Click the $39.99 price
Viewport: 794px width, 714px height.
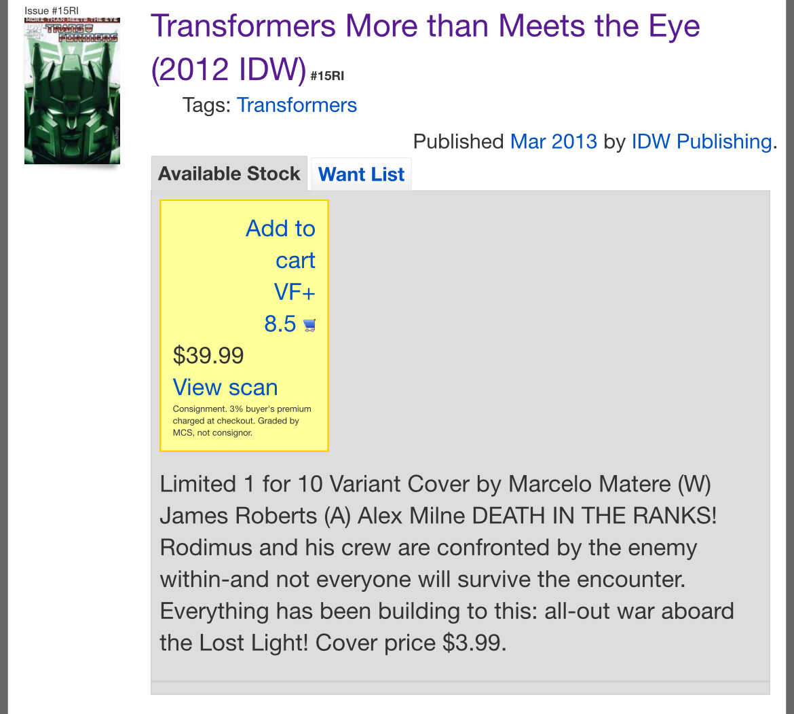(208, 355)
